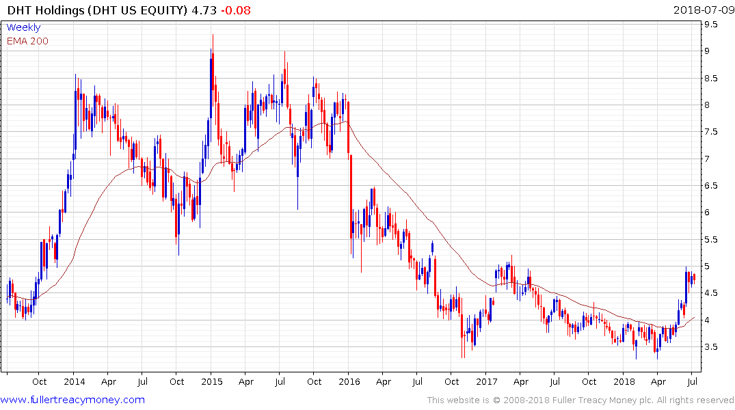Click the 4 price axis label
The width and height of the screenshot is (735, 410).
[x=707, y=320]
